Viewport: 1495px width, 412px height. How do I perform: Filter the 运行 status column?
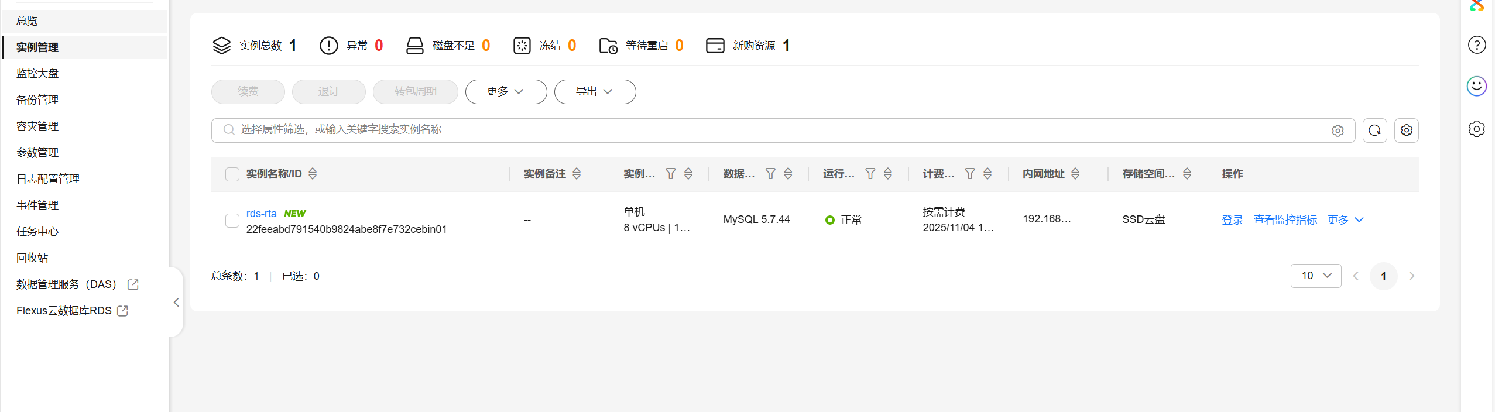[x=870, y=174]
